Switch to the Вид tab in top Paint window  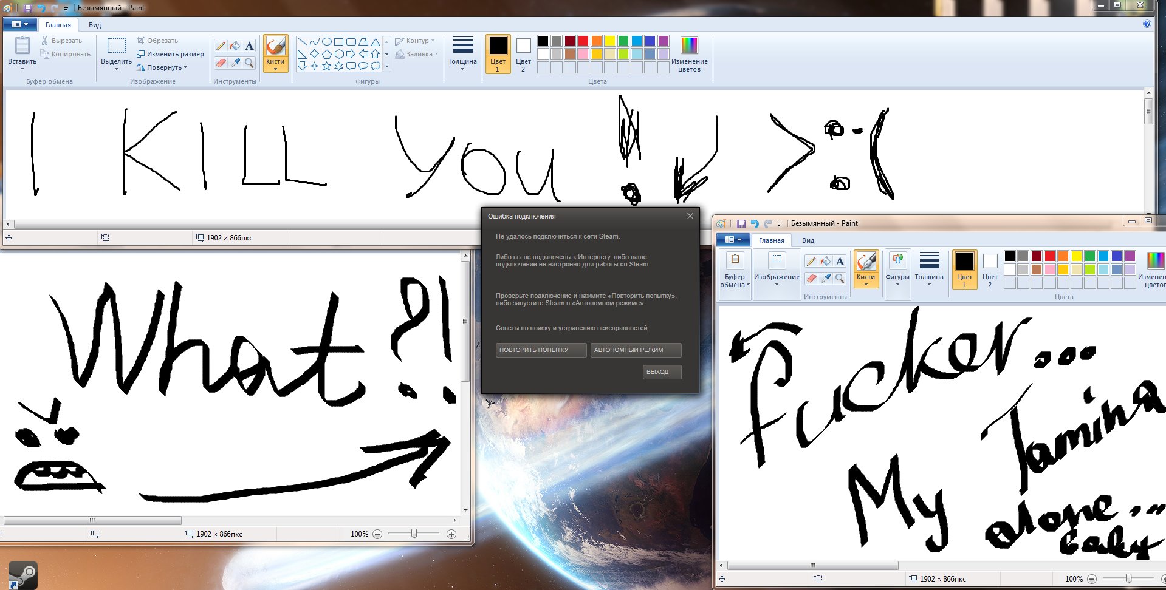[x=95, y=25]
